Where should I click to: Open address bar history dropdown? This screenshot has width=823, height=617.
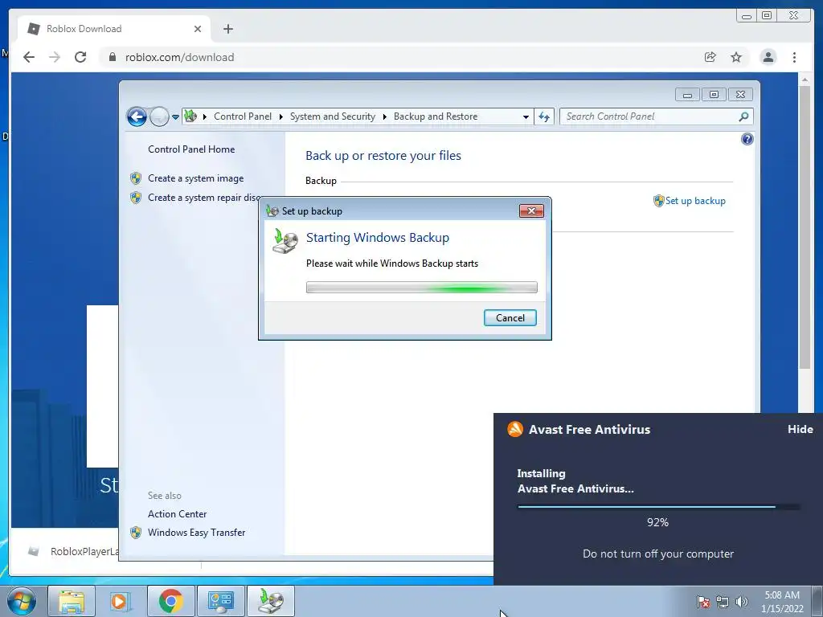[x=526, y=117]
